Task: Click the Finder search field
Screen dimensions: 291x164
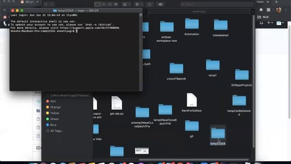Action: (x=217, y=4)
